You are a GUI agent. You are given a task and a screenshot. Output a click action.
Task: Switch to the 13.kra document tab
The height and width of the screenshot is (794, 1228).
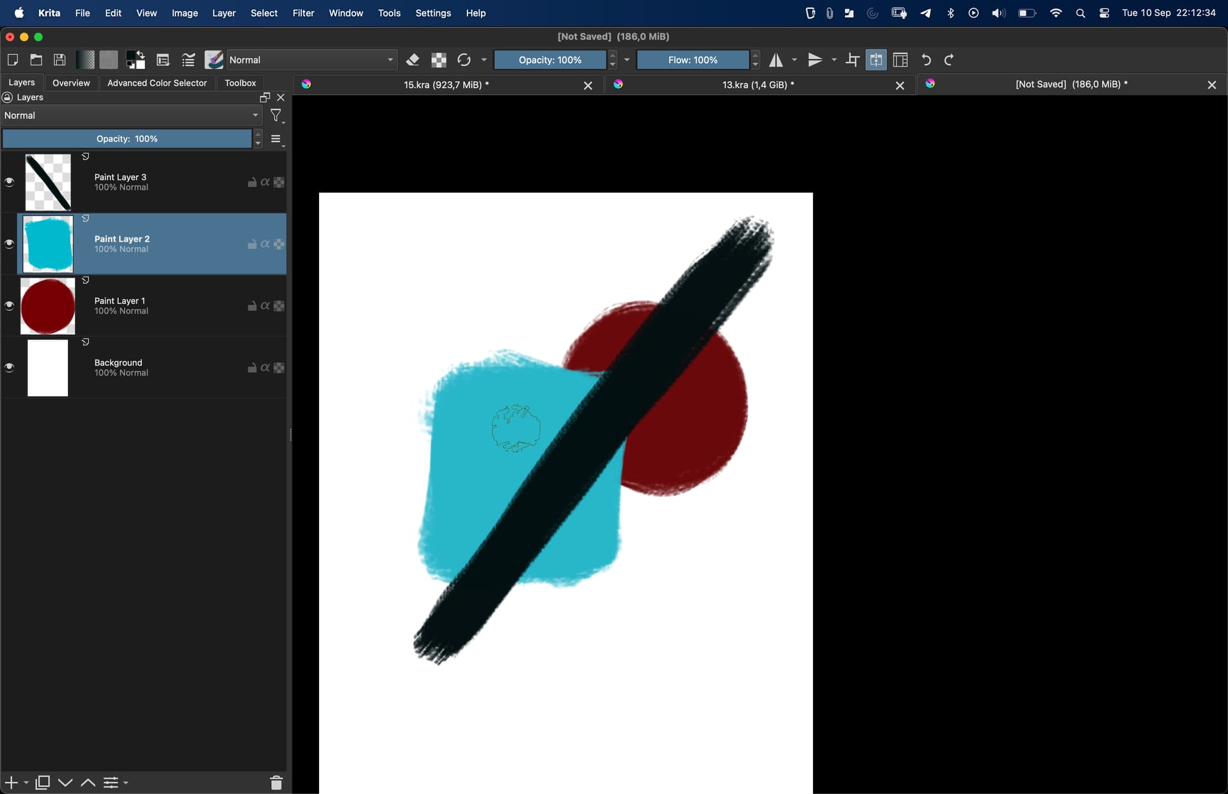(x=757, y=84)
